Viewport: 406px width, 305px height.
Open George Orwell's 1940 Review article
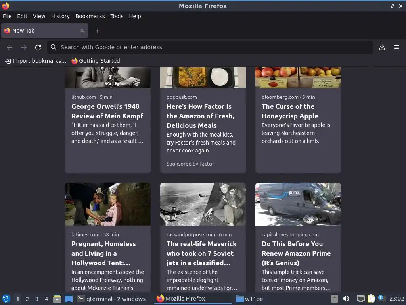click(x=107, y=111)
